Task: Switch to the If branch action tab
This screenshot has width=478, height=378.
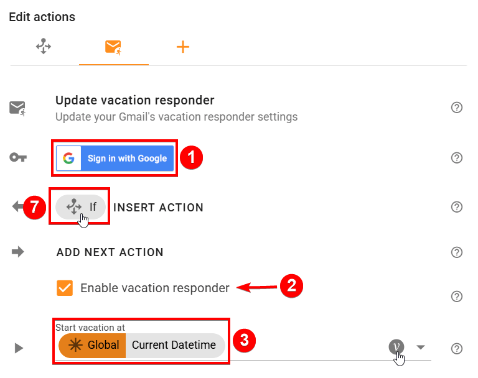Action: [x=43, y=47]
